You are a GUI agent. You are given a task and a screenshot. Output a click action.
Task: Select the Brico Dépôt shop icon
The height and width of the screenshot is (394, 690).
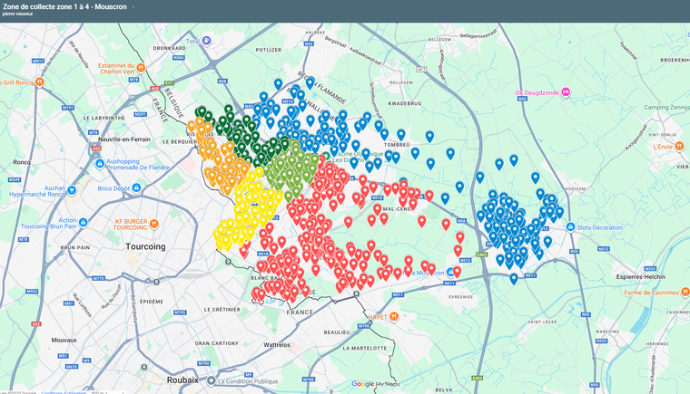tap(136, 188)
